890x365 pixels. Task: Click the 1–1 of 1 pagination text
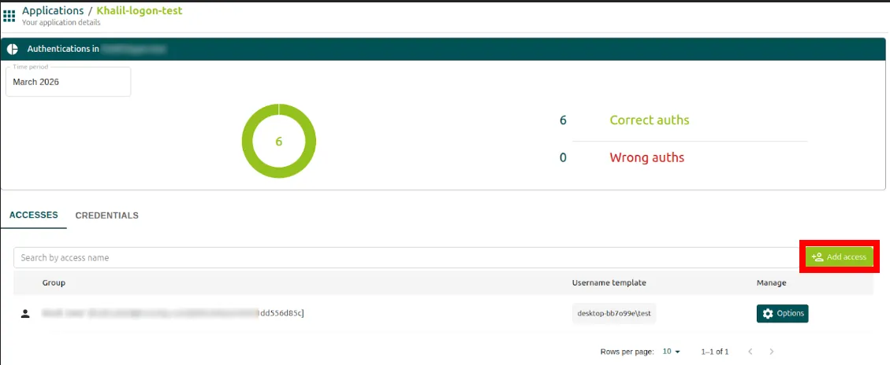[x=715, y=352]
